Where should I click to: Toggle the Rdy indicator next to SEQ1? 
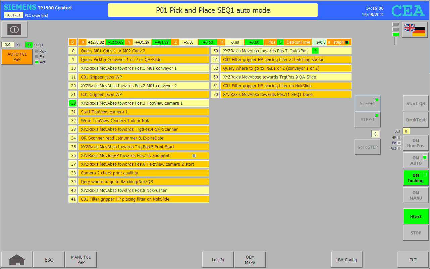[37, 51]
